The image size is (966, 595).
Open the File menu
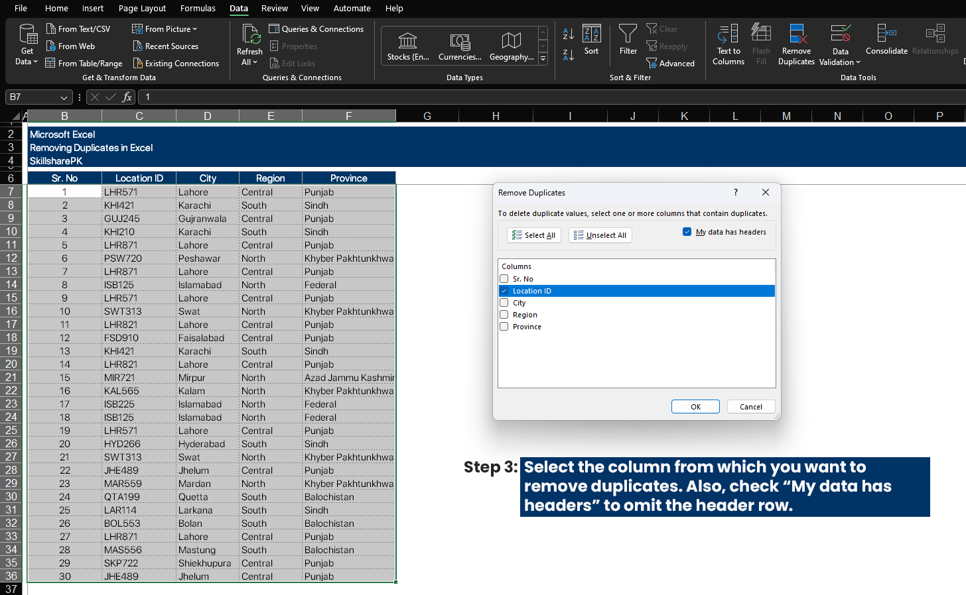(x=21, y=9)
